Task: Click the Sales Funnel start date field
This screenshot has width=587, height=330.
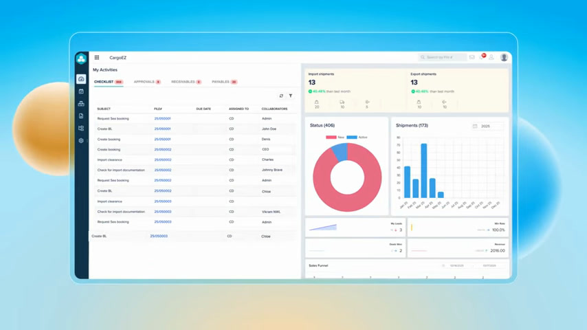Action: (x=456, y=265)
